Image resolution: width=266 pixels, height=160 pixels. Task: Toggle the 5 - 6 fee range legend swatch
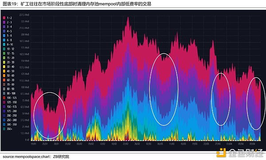tap(4, 35)
